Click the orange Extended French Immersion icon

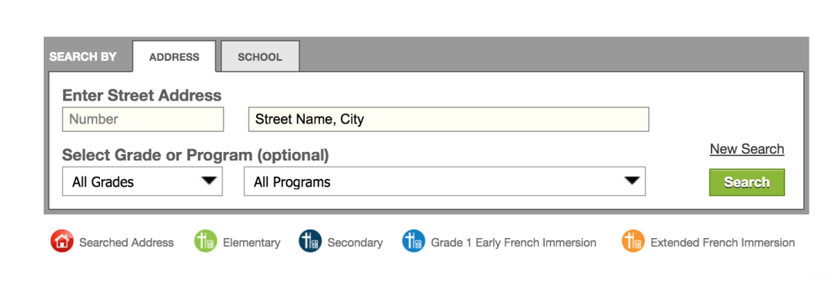[x=632, y=242]
